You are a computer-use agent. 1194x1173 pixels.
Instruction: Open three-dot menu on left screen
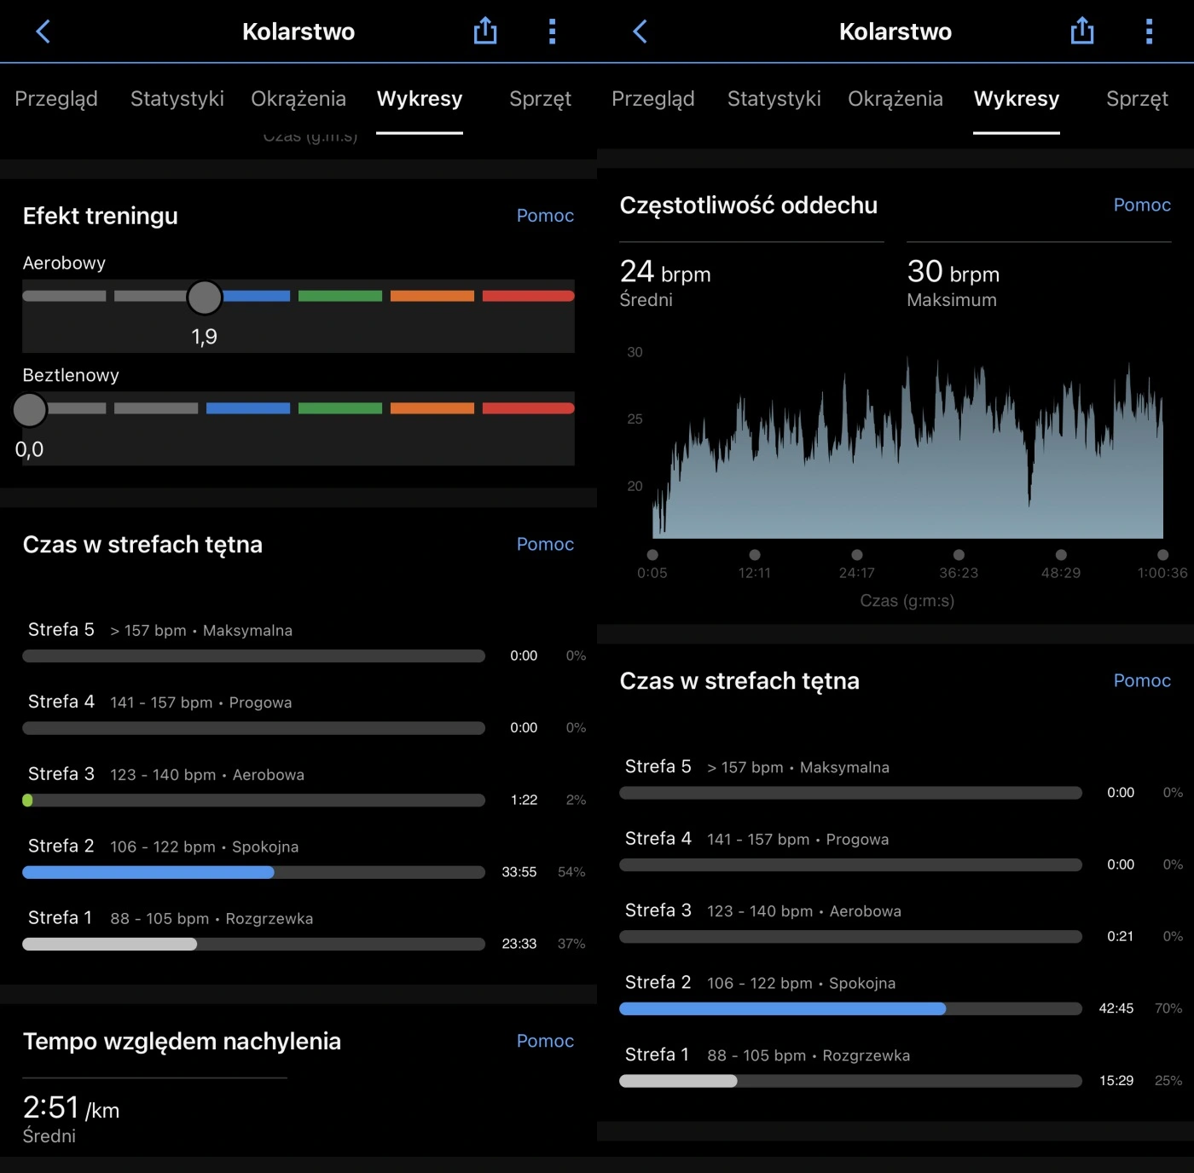[552, 32]
